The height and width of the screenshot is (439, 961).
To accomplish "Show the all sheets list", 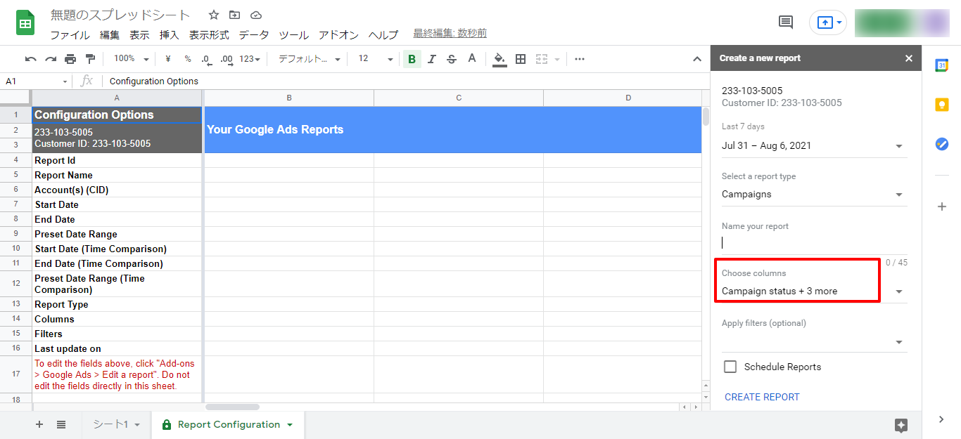I will (x=61, y=424).
